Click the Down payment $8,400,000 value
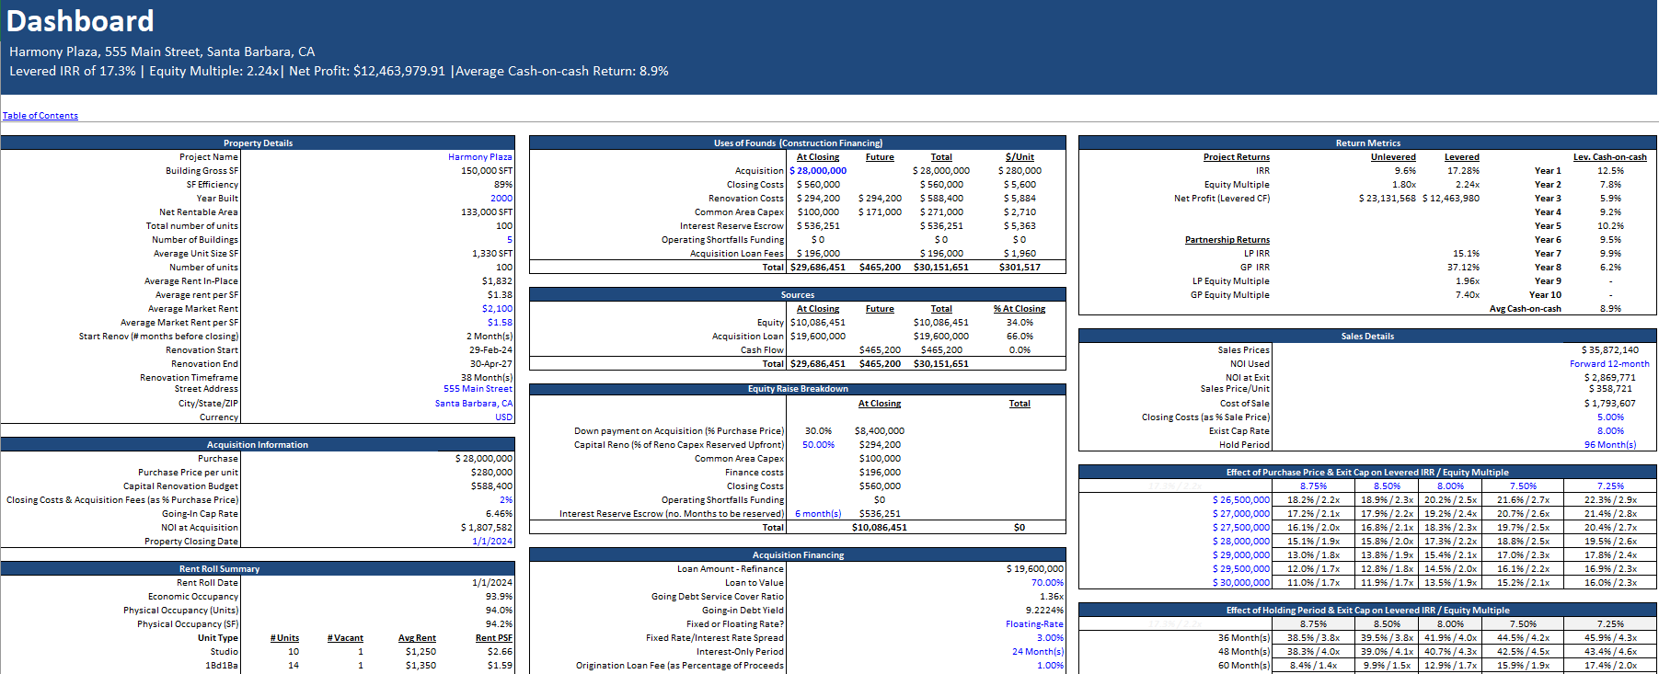 click(x=880, y=431)
